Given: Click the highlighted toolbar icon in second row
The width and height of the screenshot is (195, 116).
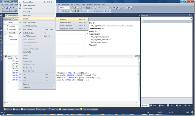Looking at the screenshot, I should tap(71, 11).
